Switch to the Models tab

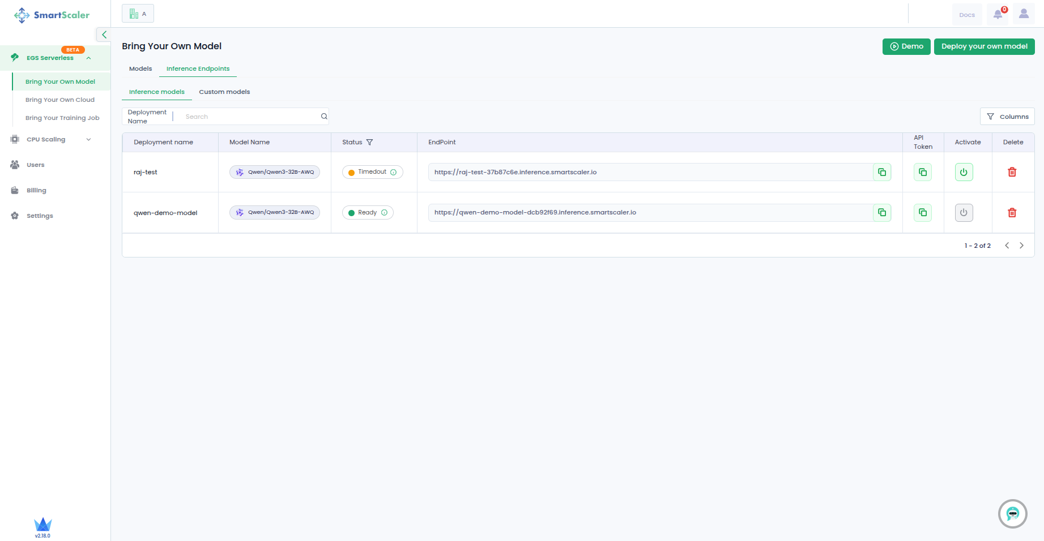[x=140, y=69]
